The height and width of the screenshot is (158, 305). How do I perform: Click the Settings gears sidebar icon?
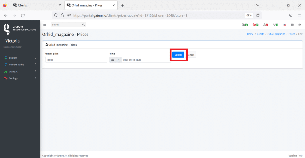pos(6,78)
